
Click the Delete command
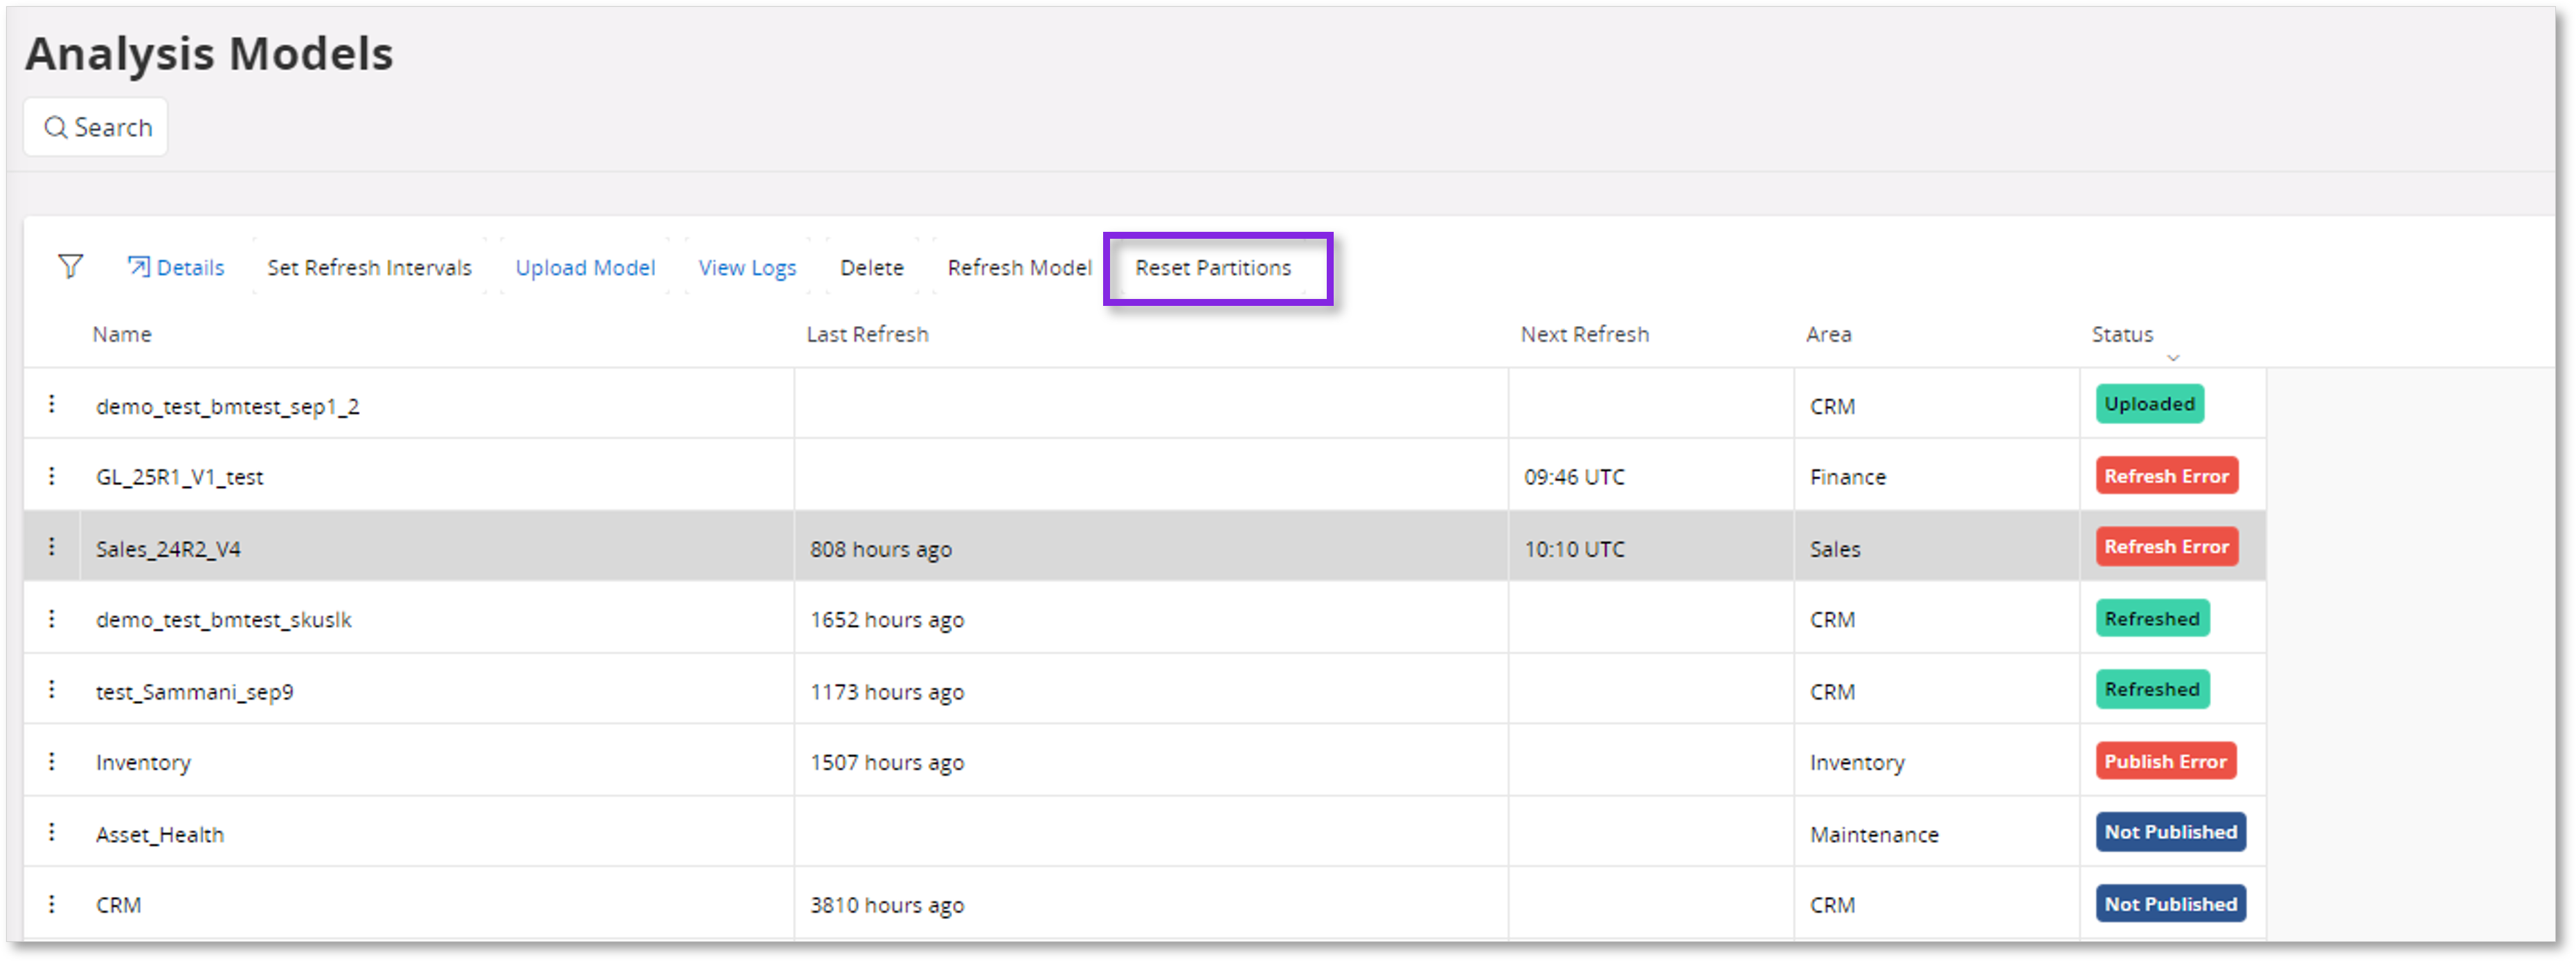point(871,268)
